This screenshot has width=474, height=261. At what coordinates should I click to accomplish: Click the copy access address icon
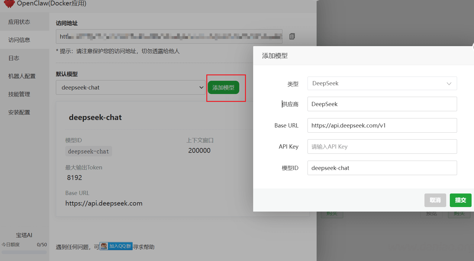coord(292,36)
